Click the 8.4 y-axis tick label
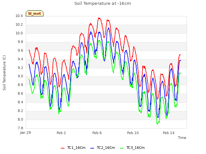Viewport: 206px width, 154px height. [20, 102]
